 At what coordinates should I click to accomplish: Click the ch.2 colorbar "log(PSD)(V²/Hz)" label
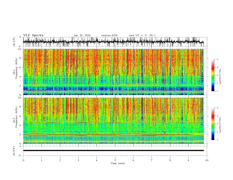coord(220,125)
